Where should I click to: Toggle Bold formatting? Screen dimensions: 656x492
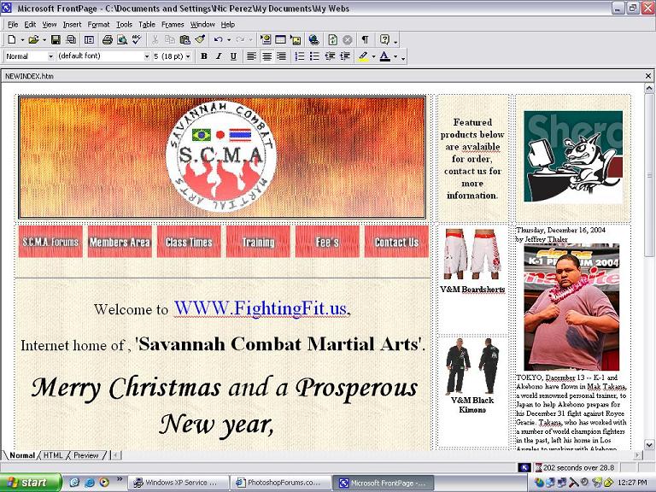(x=203, y=56)
